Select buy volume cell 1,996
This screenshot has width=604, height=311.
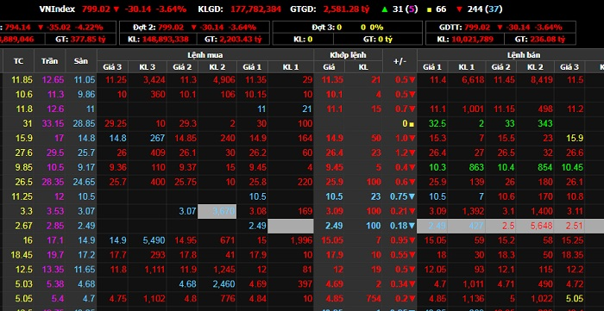(301, 240)
